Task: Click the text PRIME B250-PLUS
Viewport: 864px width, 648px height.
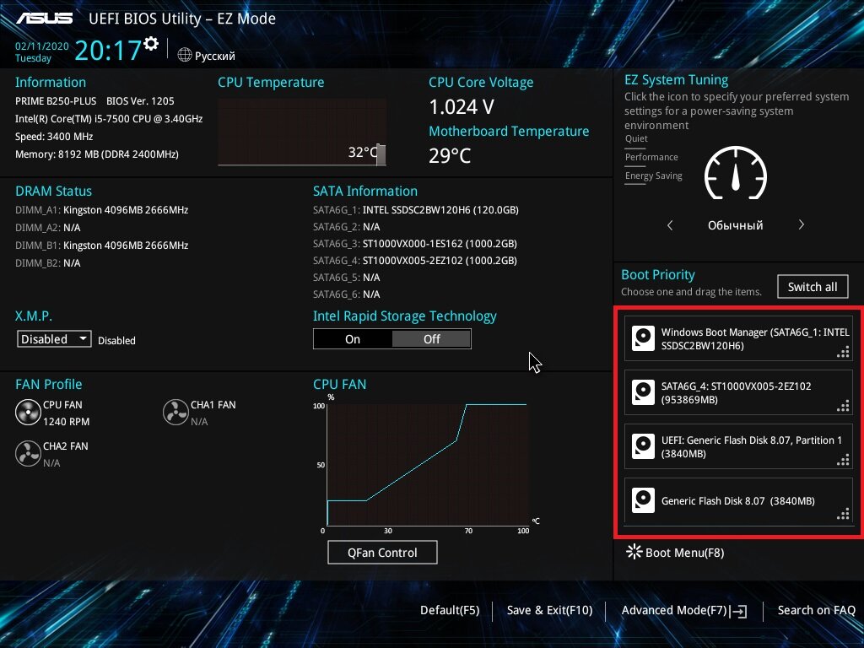Action: (x=56, y=101)
